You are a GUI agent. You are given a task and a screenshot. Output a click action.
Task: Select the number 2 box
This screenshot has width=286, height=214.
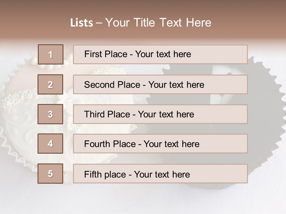click(50, 84)
